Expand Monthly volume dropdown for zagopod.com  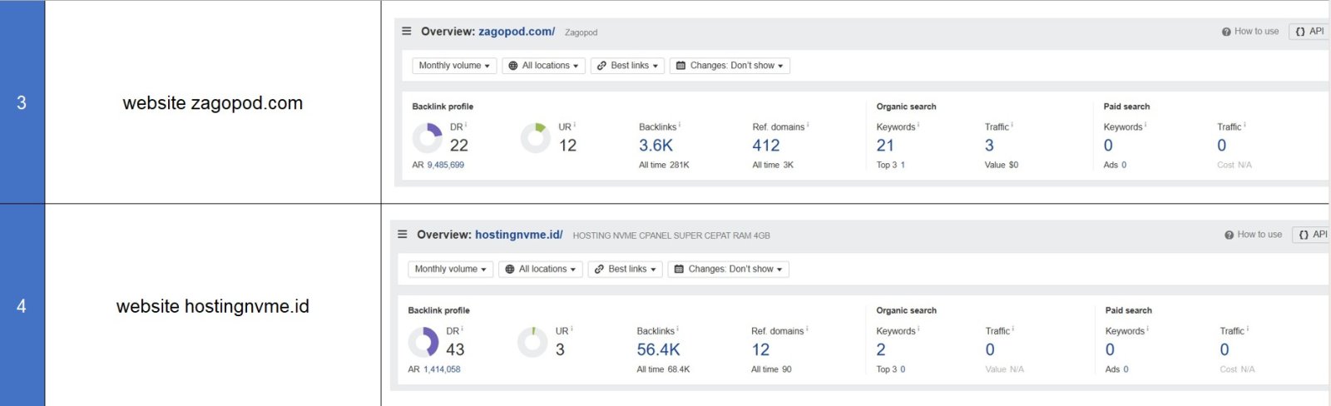[x=454, y=66]
